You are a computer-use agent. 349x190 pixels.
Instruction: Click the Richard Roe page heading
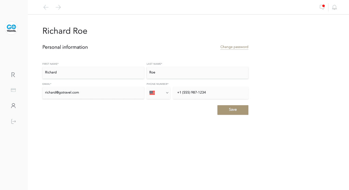[65, 31]
